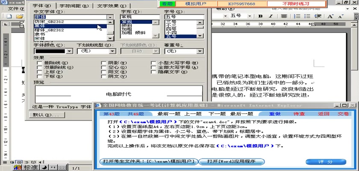Enable the 隐藏文字 hidden text checkbox
Image resolution: width=359 pixels, height=171 pixels.
[x=153, y=72]
